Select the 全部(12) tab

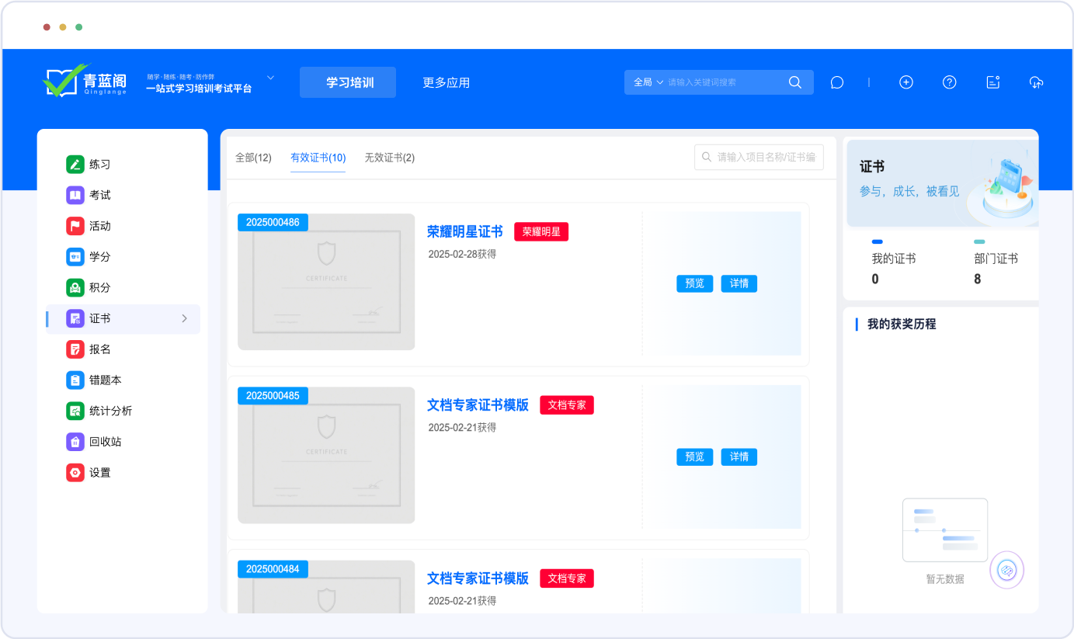pos(253,158)
